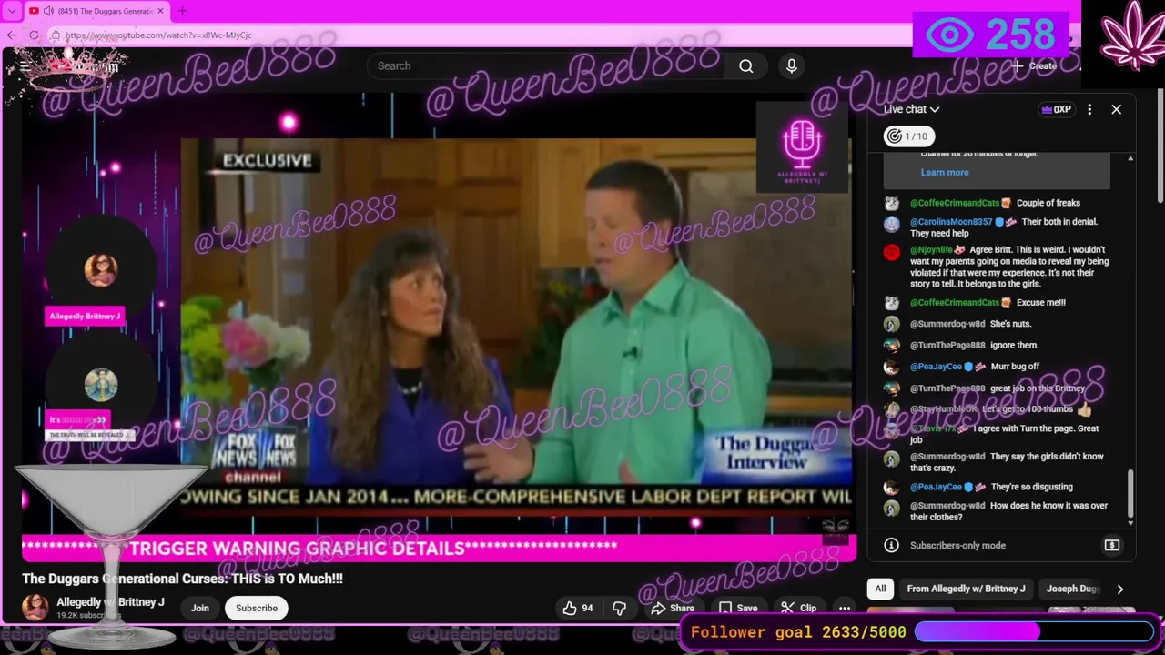
Task: Open the 0XP crown points badge
Action: click(x=1056, y=109)
